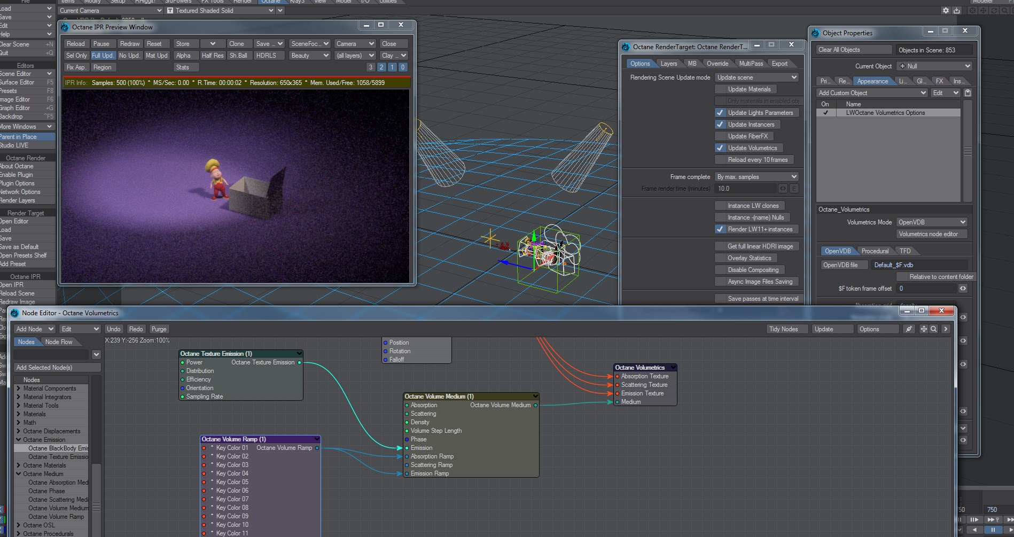Viewport: 1014px width, 537px height.
Task: Open the Volumetrics Mode dropdown
Action: point(931,222)
